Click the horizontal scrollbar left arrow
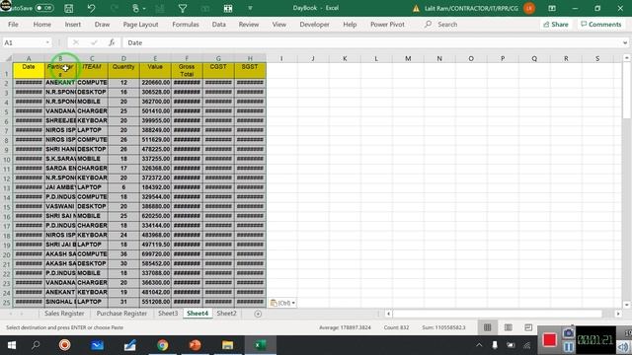This screenshot has width=632, height=355. (388, 314)
